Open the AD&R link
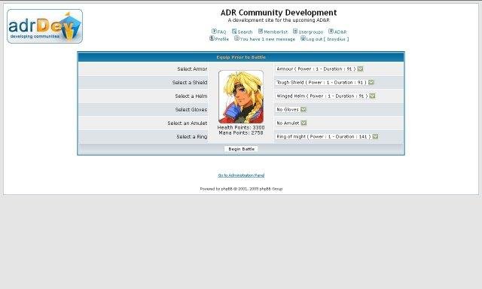 point(340,32)
